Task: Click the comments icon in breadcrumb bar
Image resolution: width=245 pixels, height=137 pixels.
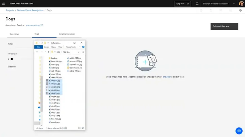Action: [221, 10]
